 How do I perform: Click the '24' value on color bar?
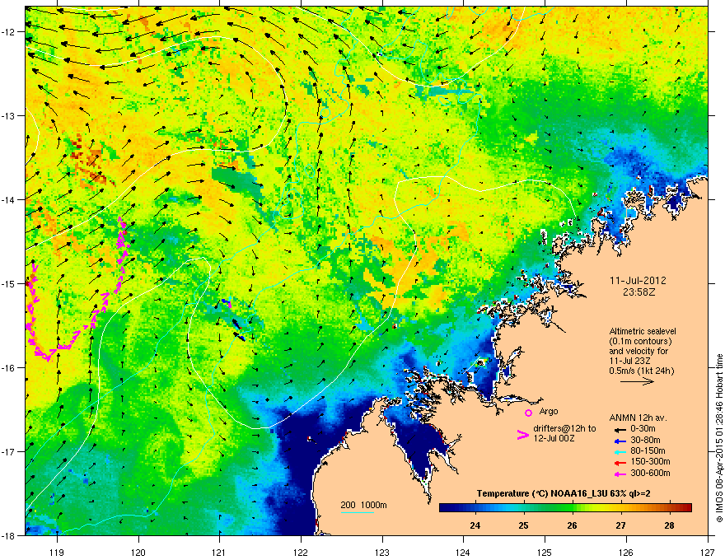475,525
